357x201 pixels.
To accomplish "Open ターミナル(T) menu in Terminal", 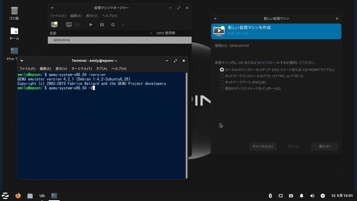I will tap(82, 69).
